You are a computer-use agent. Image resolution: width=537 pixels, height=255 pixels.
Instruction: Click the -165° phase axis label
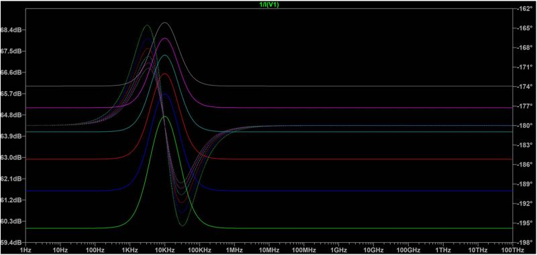[x=524, y=28]
